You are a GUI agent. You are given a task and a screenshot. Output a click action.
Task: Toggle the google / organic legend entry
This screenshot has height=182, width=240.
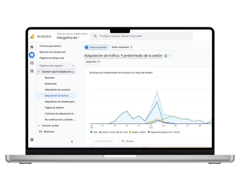tap(138, 132)
